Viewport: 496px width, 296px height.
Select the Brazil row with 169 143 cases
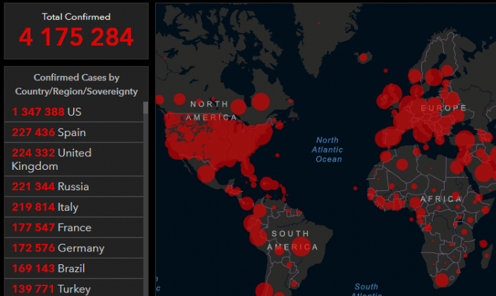pos(74,269)
